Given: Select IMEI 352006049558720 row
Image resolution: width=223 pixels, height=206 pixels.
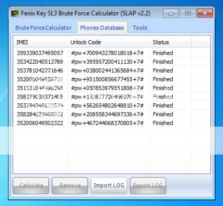Looking at the screenshot, I should tap(112, 79).
